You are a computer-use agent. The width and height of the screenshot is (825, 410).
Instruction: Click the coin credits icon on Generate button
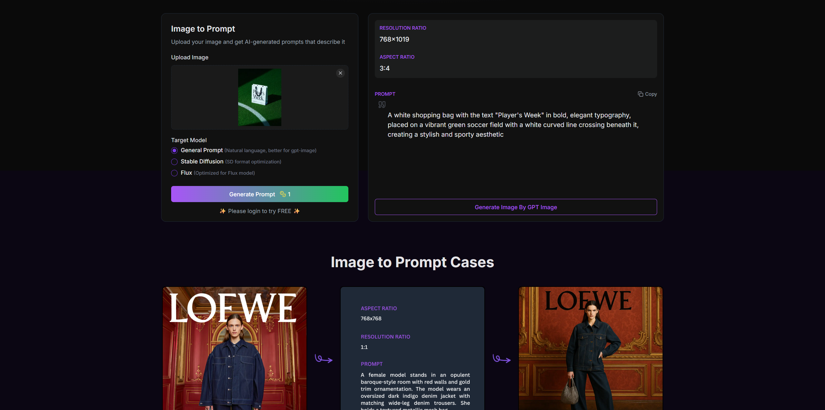click(283, 194)
